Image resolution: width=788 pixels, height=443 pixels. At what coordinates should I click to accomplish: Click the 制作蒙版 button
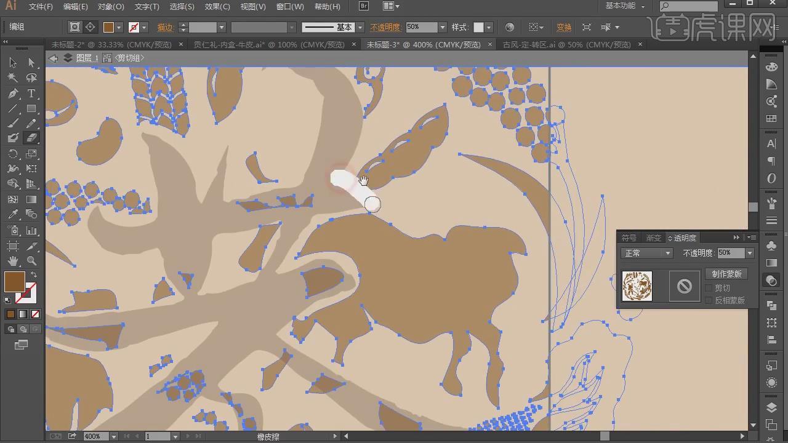(726, 274)
